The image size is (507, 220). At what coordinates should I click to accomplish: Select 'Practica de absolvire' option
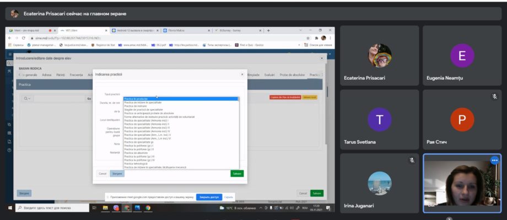[x=181, y=153]
